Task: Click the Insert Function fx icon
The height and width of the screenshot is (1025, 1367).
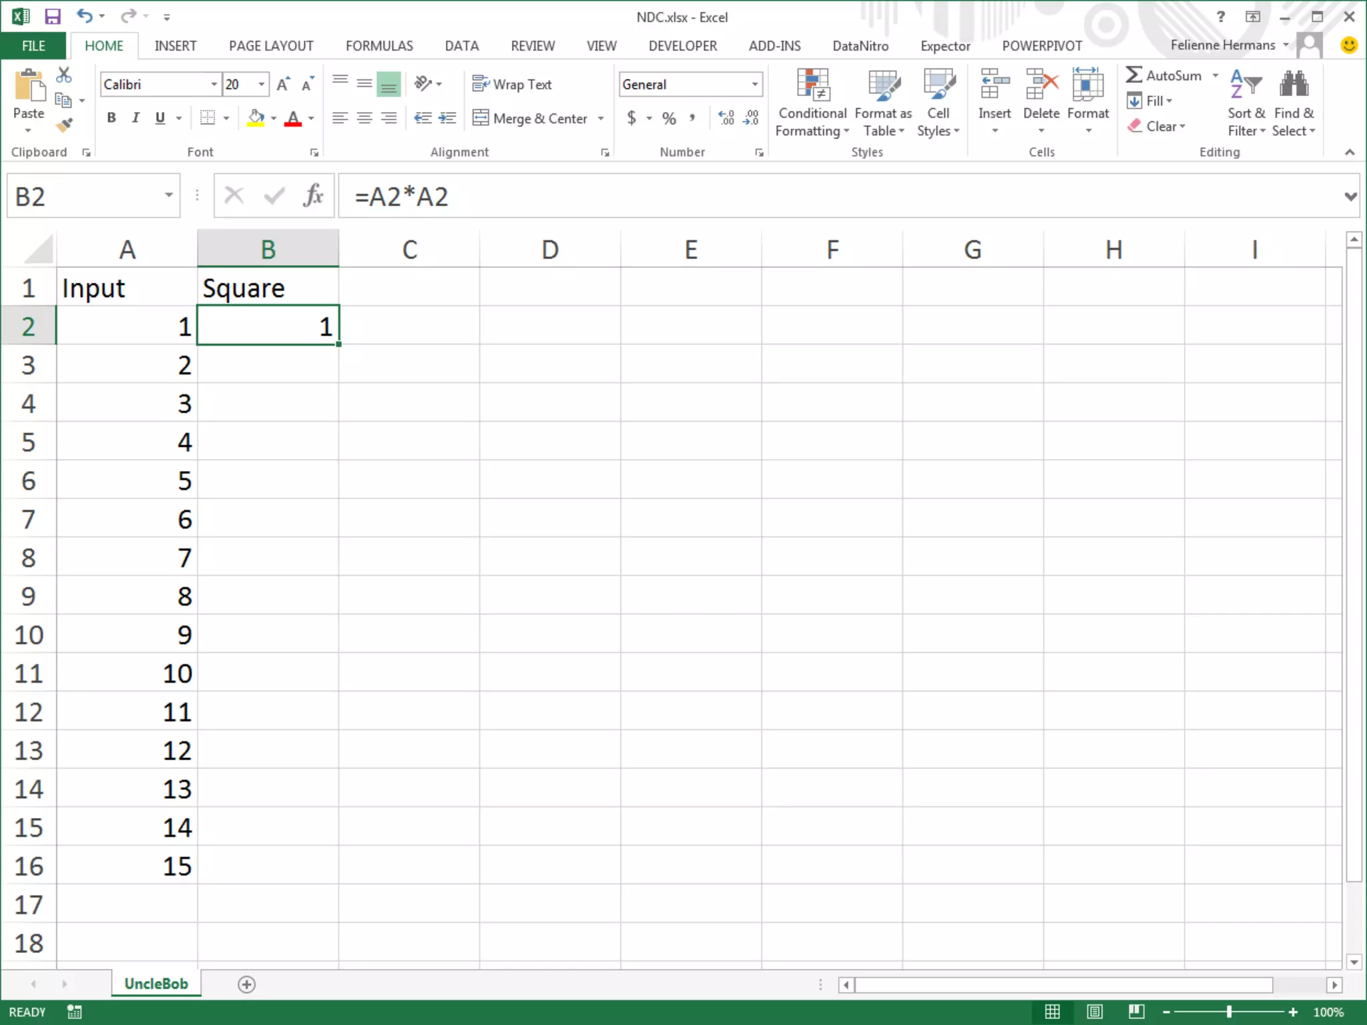Action: coord(312,196)
